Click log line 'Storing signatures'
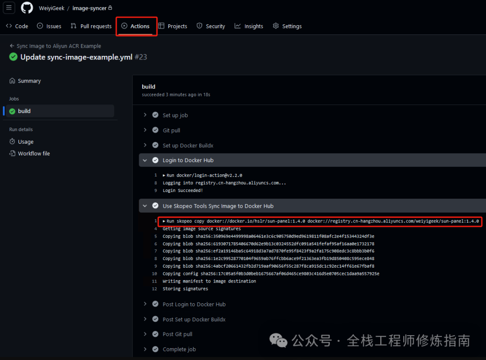This screenshot has width=486, height=360. point(185,289)
